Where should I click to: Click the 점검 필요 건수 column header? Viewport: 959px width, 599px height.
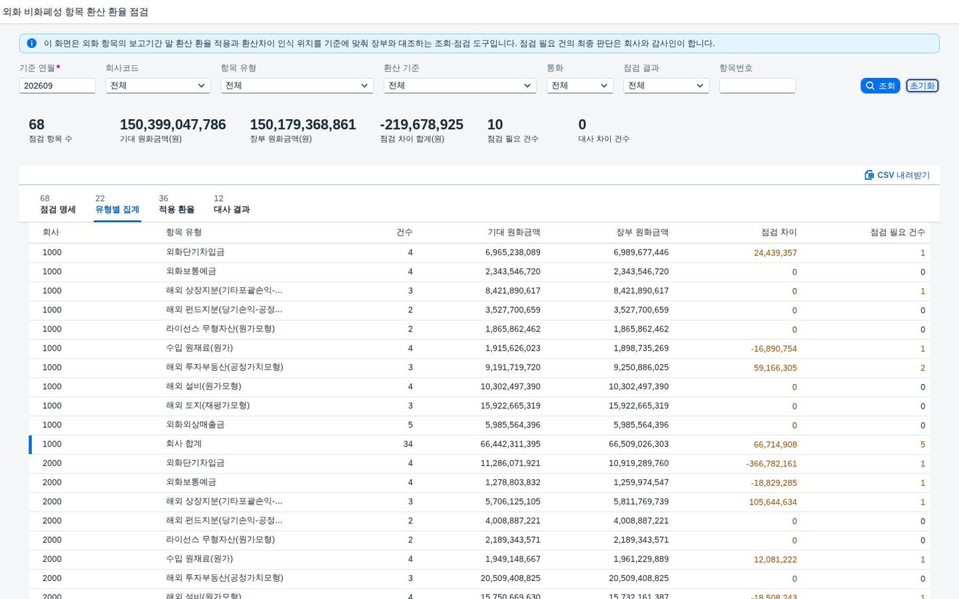(897, 232)
